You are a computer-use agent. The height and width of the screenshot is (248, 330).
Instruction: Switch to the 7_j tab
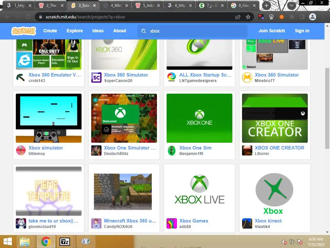(211, 5)
